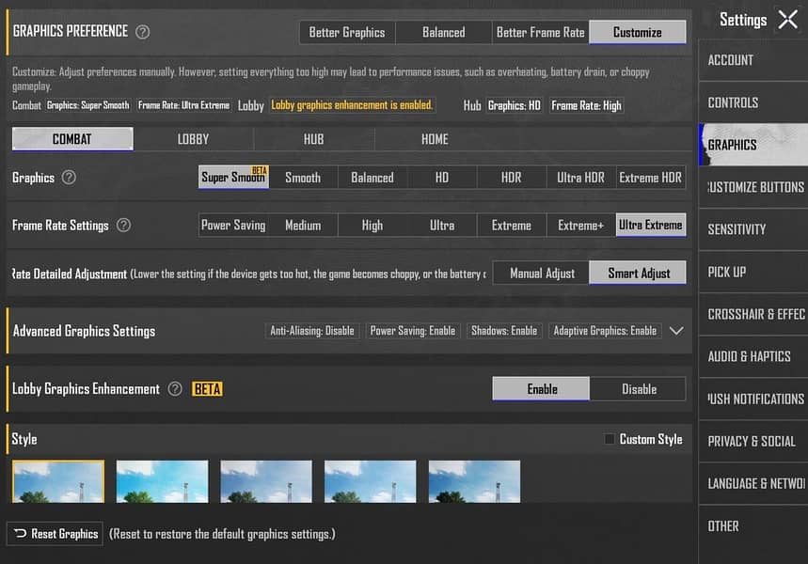The image size is (808, 564).
Task: Close the Settings panel
Action: tap(788, 20)
